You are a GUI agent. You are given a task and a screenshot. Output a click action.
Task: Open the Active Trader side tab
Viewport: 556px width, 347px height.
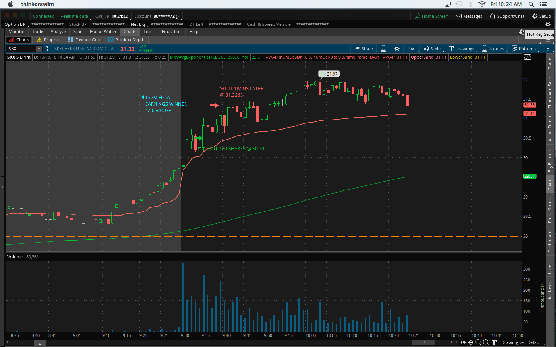(x=550, y=128)
